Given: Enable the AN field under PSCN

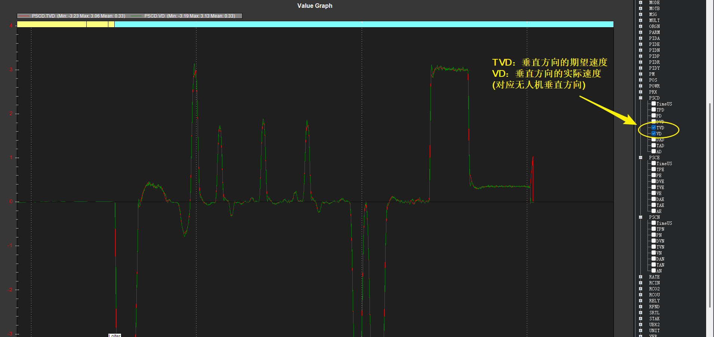Looking at the screenshot, I should tap(653, 271).
